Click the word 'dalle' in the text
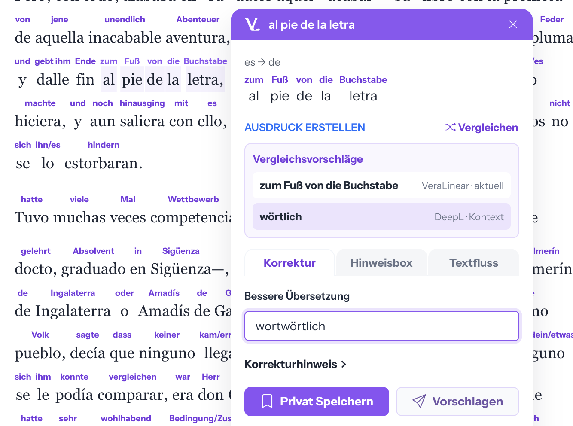This screenshot has height=426, width=573. (53, 79)
